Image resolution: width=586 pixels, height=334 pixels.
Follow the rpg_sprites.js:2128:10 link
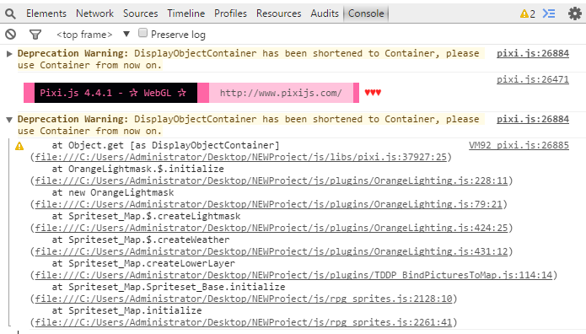pos(244,299)
